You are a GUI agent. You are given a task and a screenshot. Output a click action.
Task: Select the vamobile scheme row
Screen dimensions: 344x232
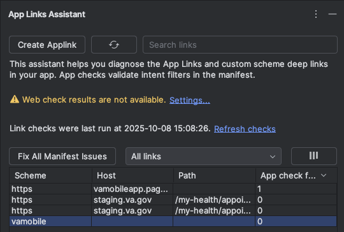click(x=173, y=221)
